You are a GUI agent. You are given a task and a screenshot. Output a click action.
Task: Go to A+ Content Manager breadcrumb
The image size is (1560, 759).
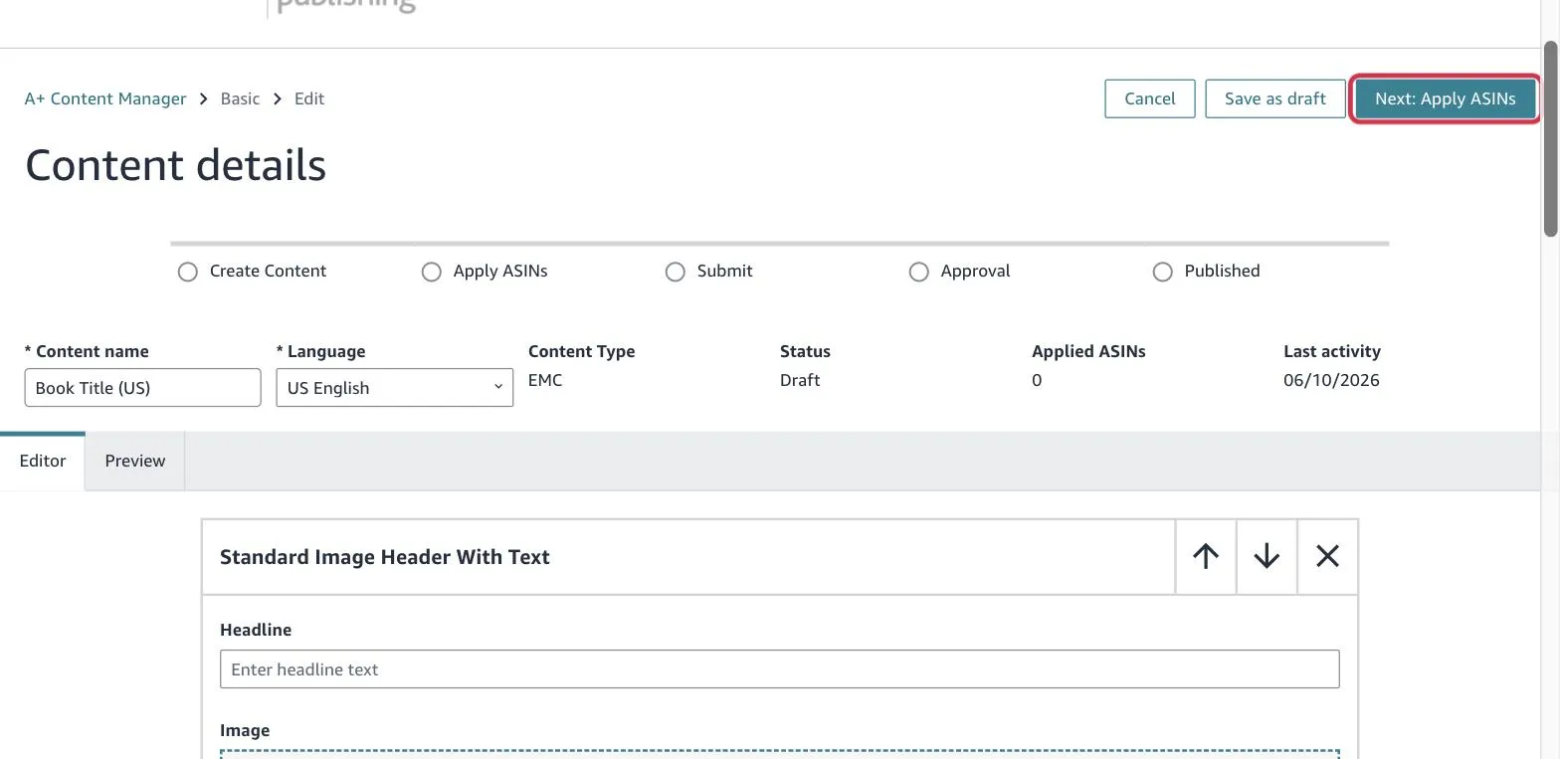point(105,98)
